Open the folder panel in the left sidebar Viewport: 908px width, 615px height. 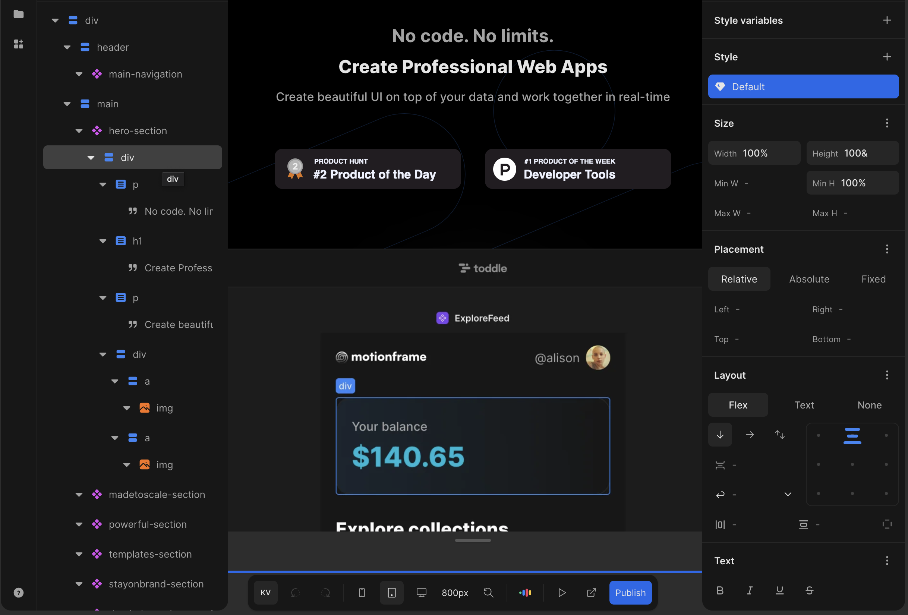point(18,15)
